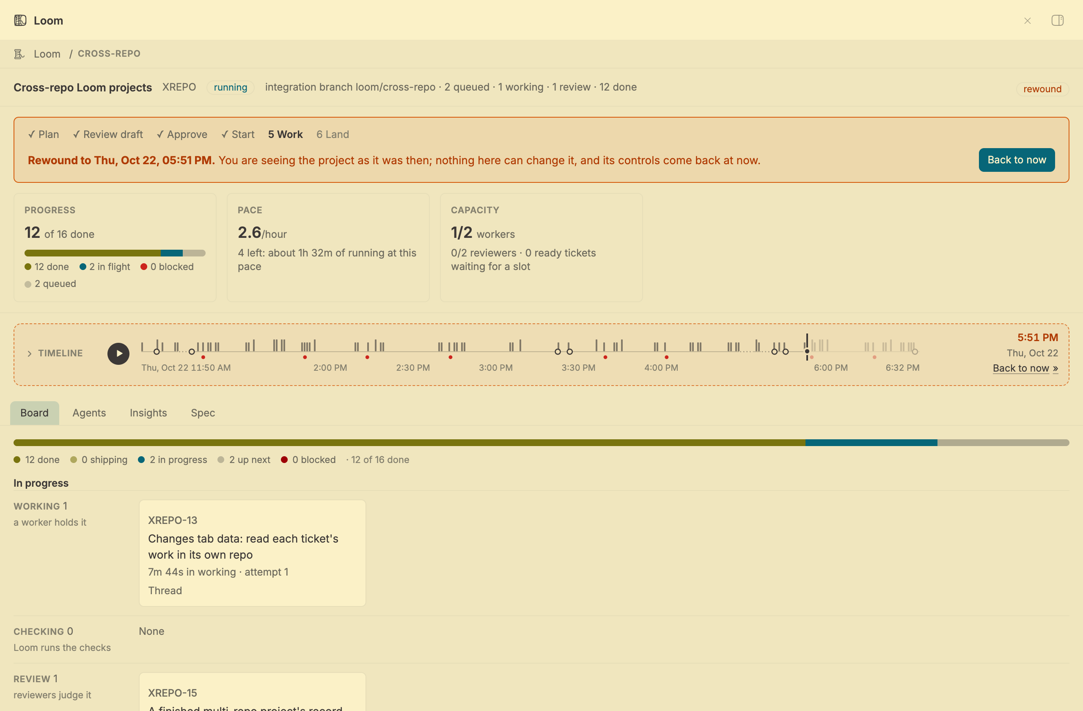Click the XREPO project code
This screenshot has width=1083, height=711.
point(179,87)
